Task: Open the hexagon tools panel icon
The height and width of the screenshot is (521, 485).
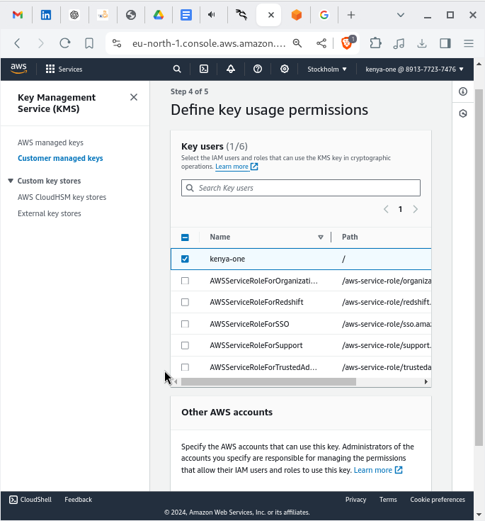Action: click(463, 113)
